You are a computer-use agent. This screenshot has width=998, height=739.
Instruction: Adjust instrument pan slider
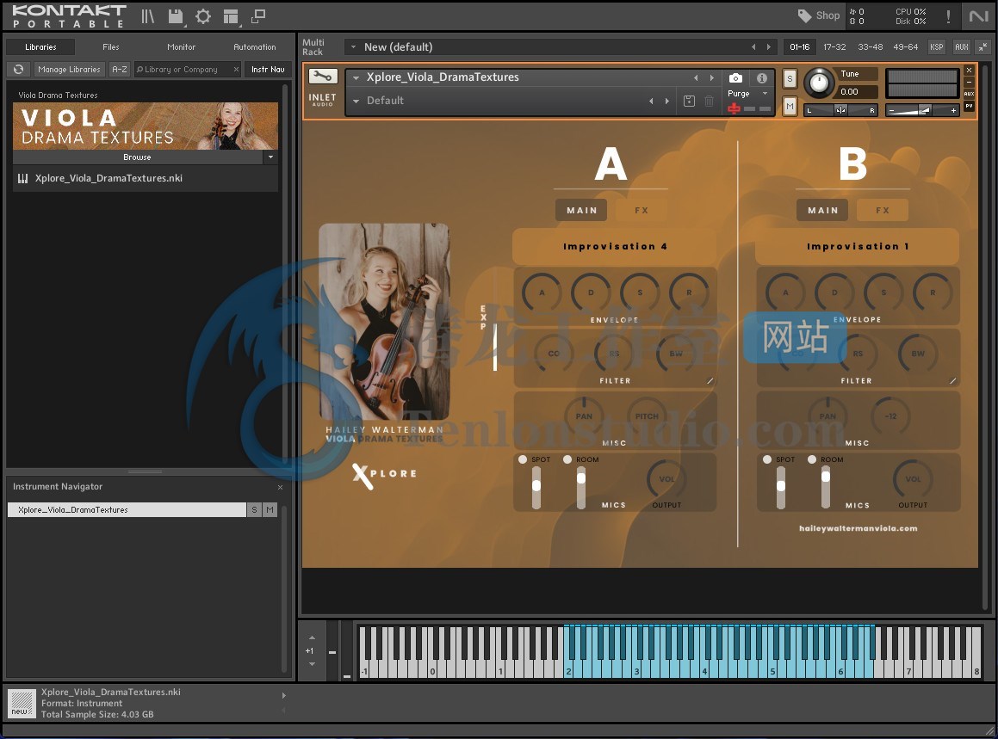tap(840, 110)
